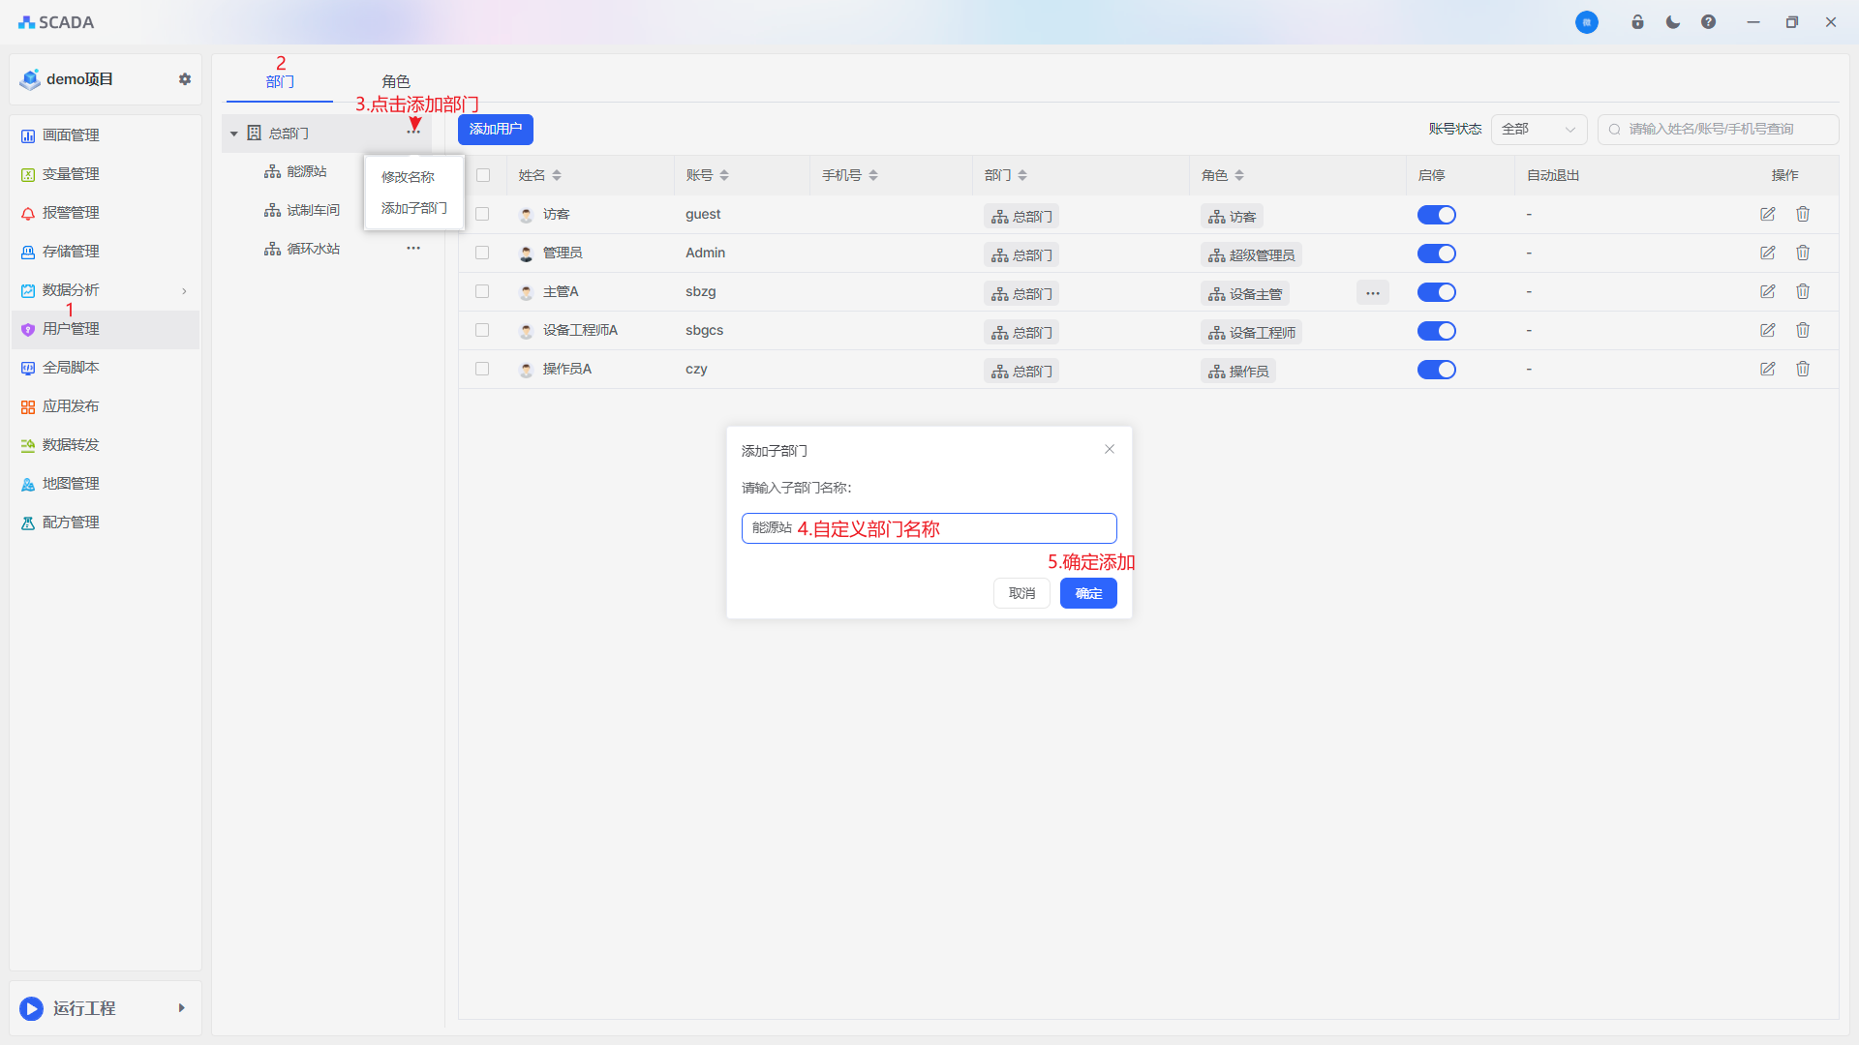Click the 添加用户 button

[x=495, y=129]
